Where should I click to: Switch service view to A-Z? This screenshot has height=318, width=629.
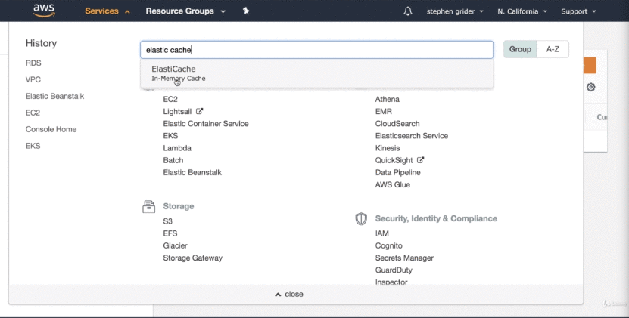(x=553, y=49)
